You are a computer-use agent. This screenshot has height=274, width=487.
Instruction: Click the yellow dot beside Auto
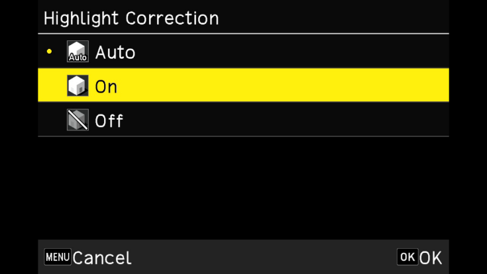(50, 52)
